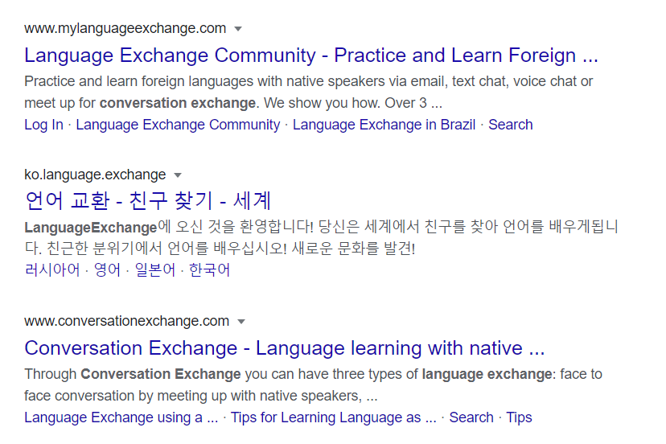Click Search sitelink under conversationexchange result
Viewport: 666px width, 444px height.
click(471, 417)
